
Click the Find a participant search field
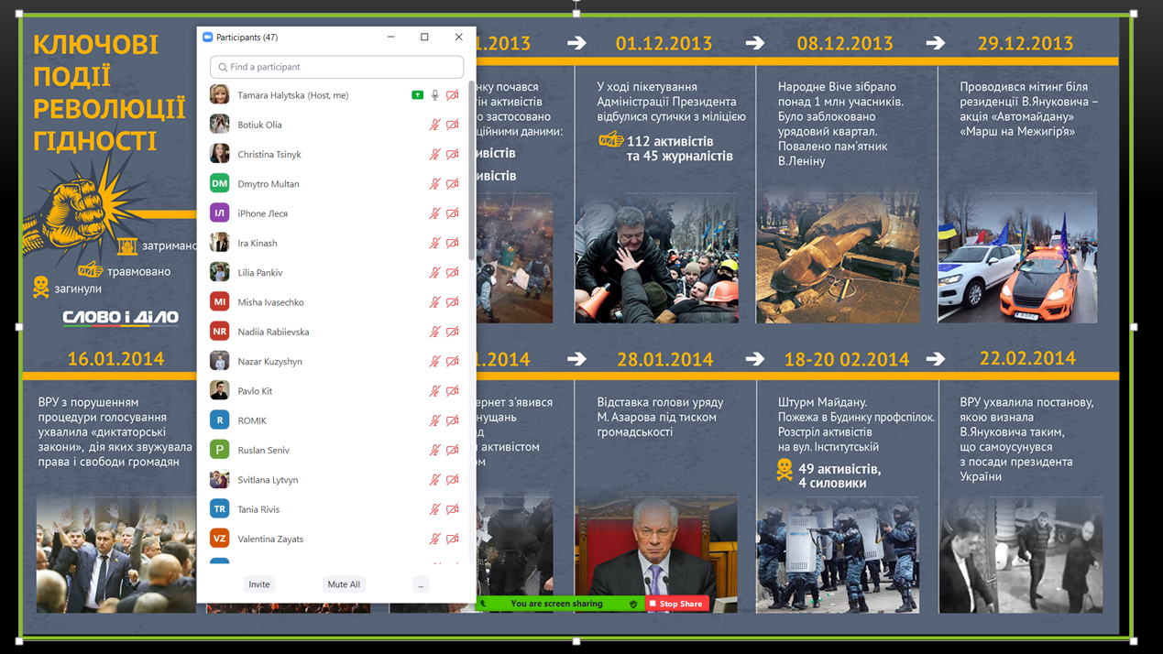[x=336, y=67]
